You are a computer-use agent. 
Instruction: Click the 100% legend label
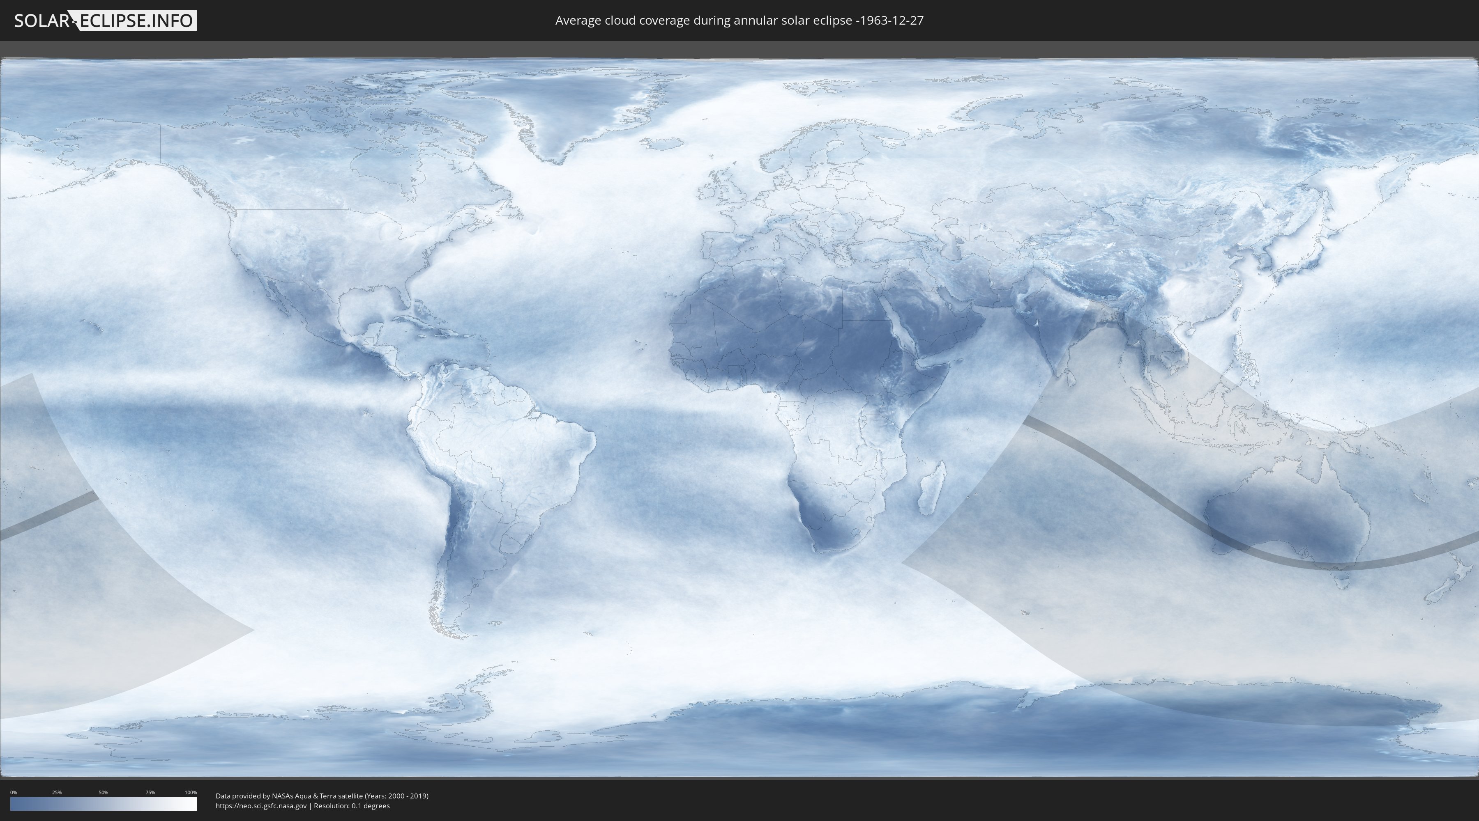191,792
